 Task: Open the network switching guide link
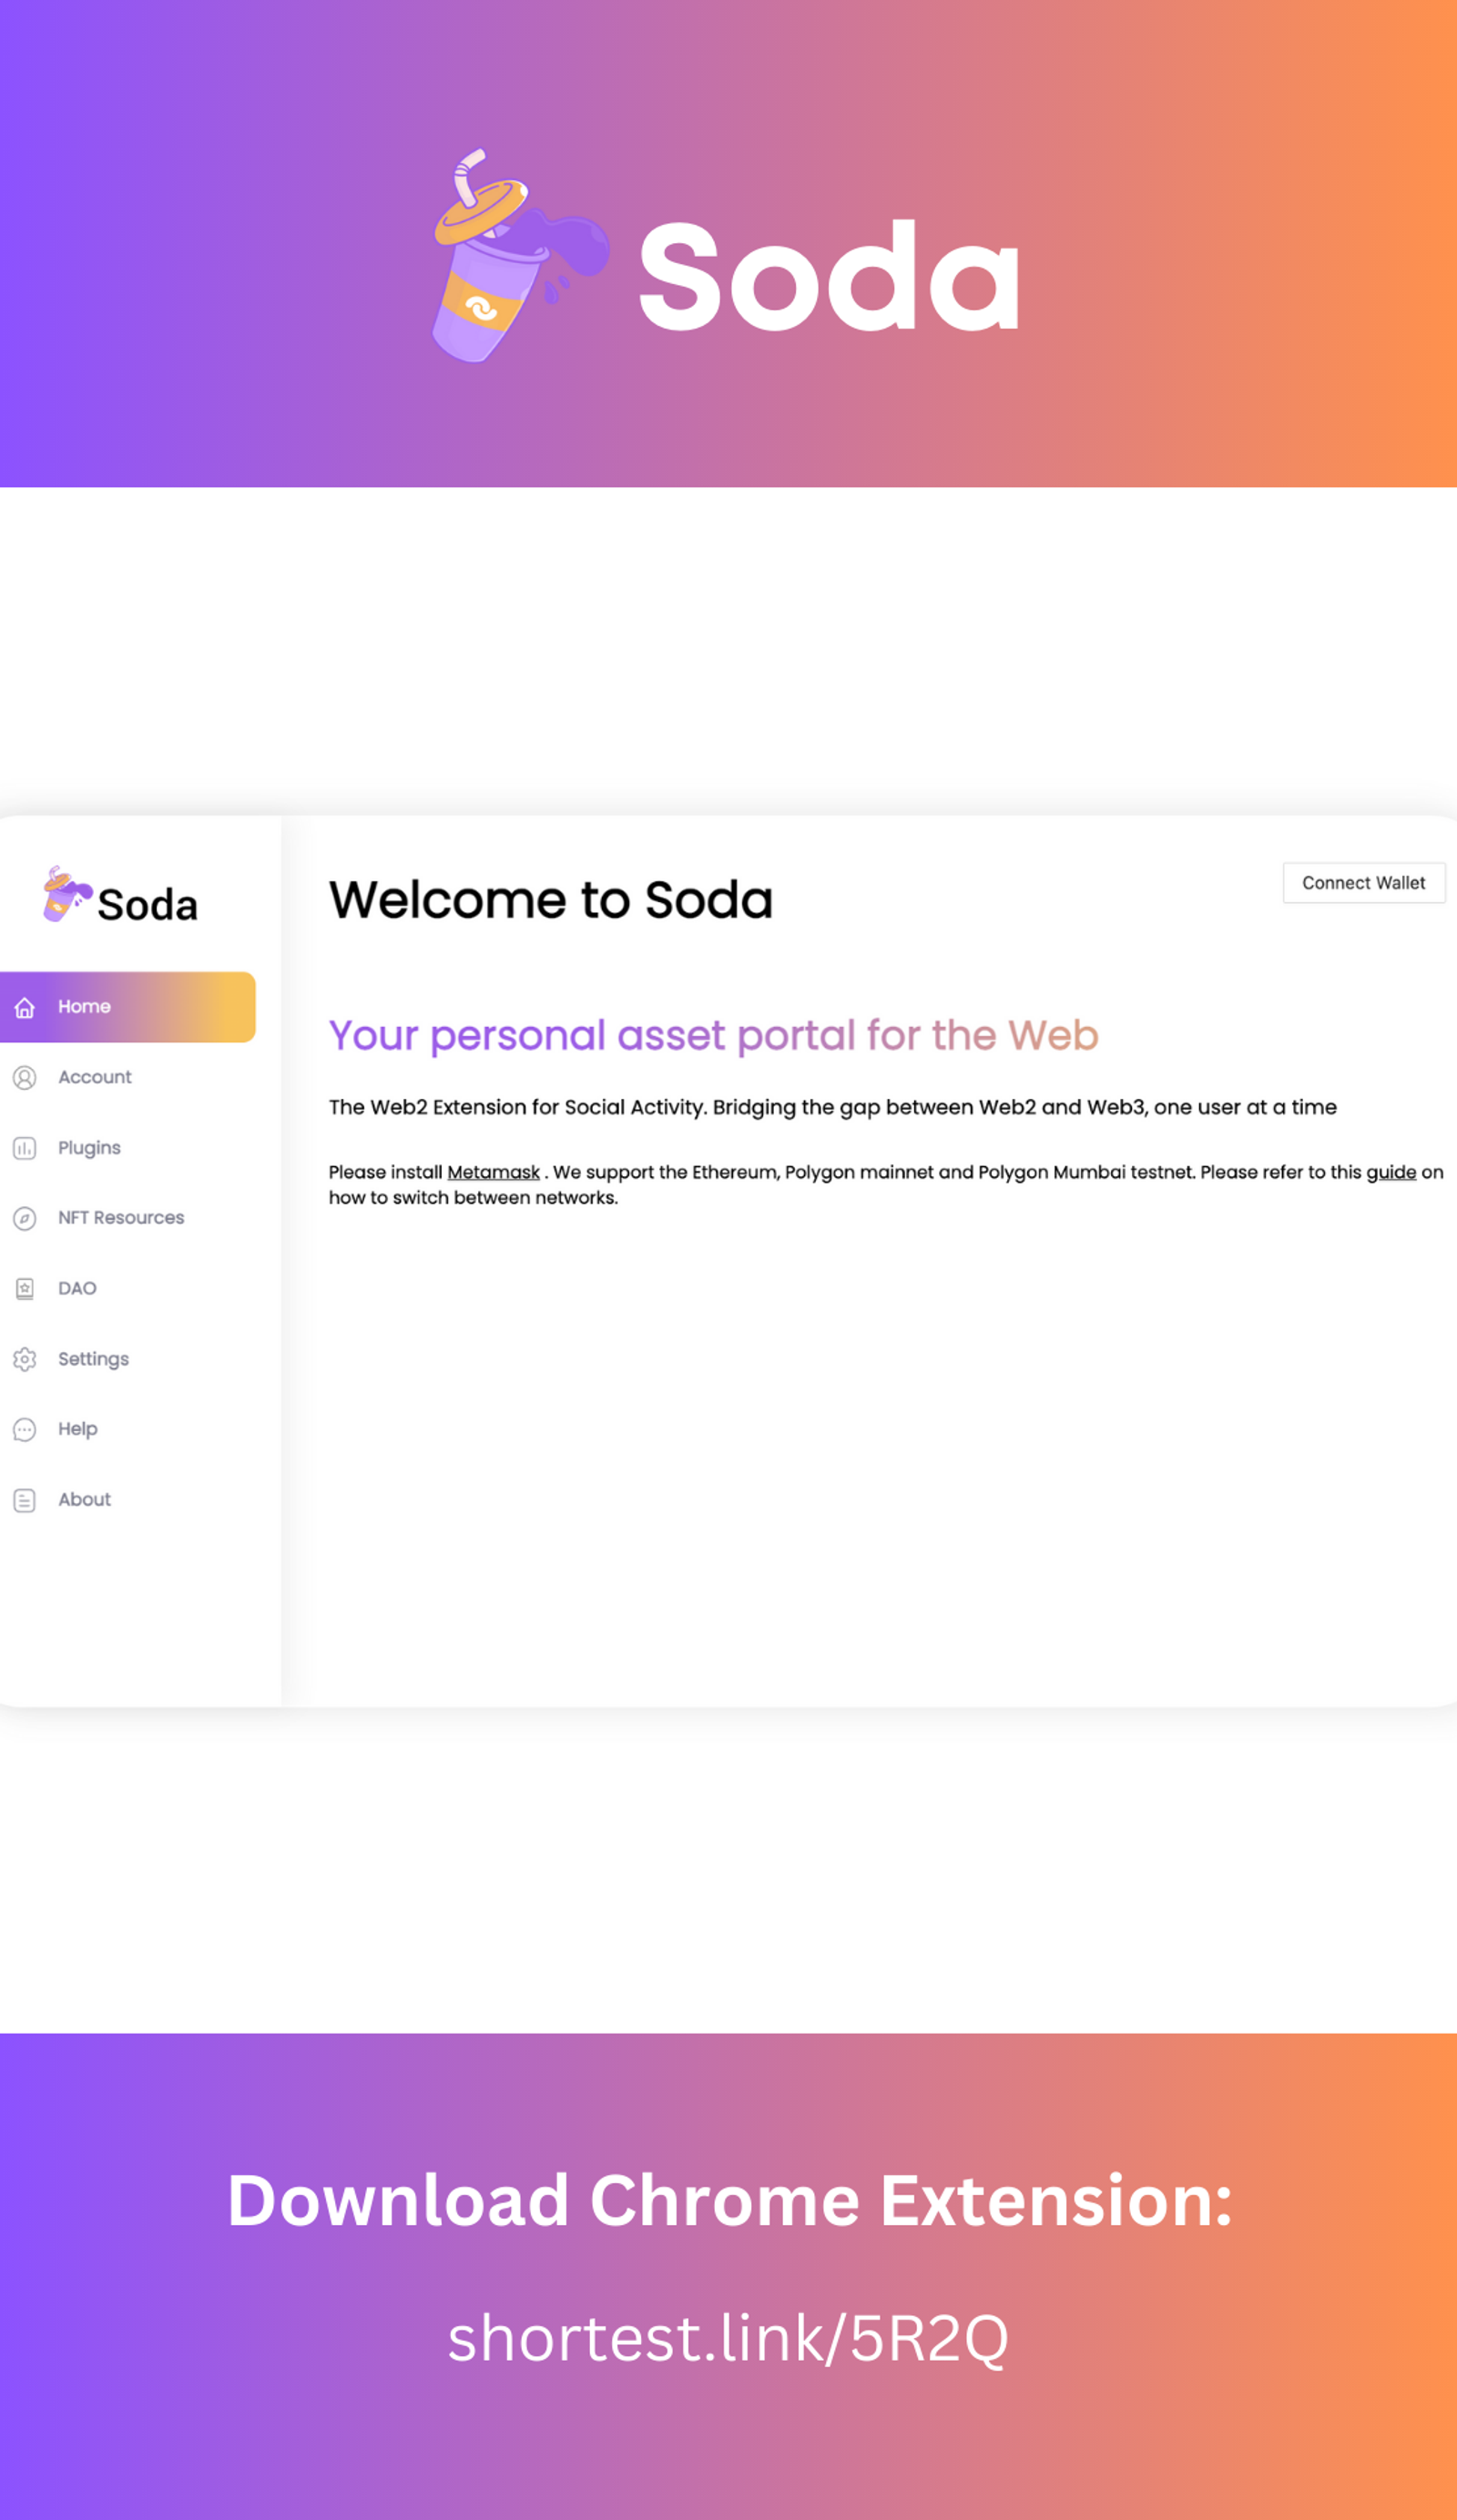1391,1172
